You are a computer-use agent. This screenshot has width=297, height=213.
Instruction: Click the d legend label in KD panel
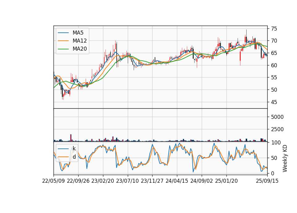click(74, 157)
